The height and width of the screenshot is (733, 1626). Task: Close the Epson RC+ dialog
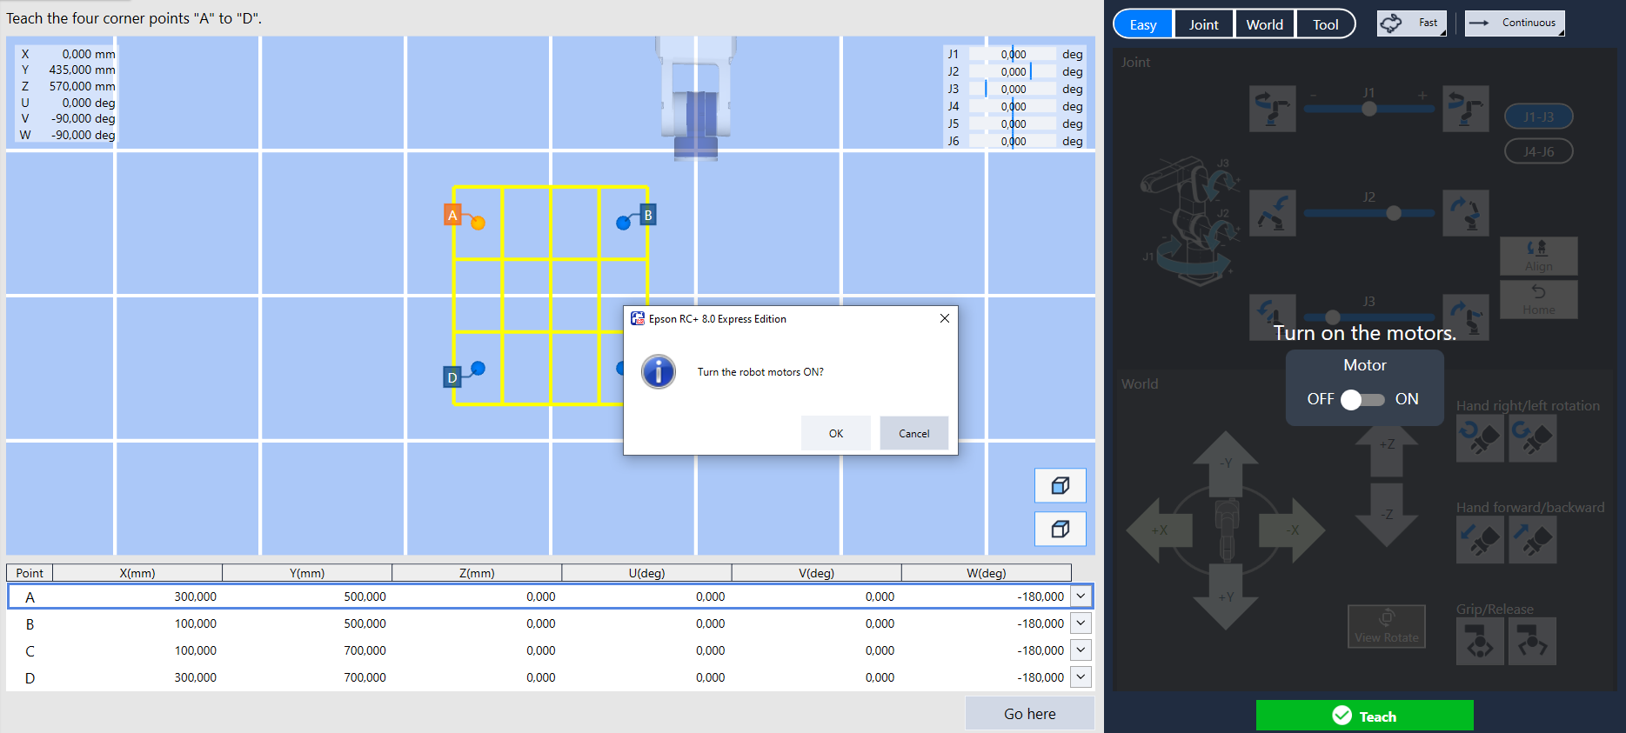pyautogui.click(x=945, y=318)
